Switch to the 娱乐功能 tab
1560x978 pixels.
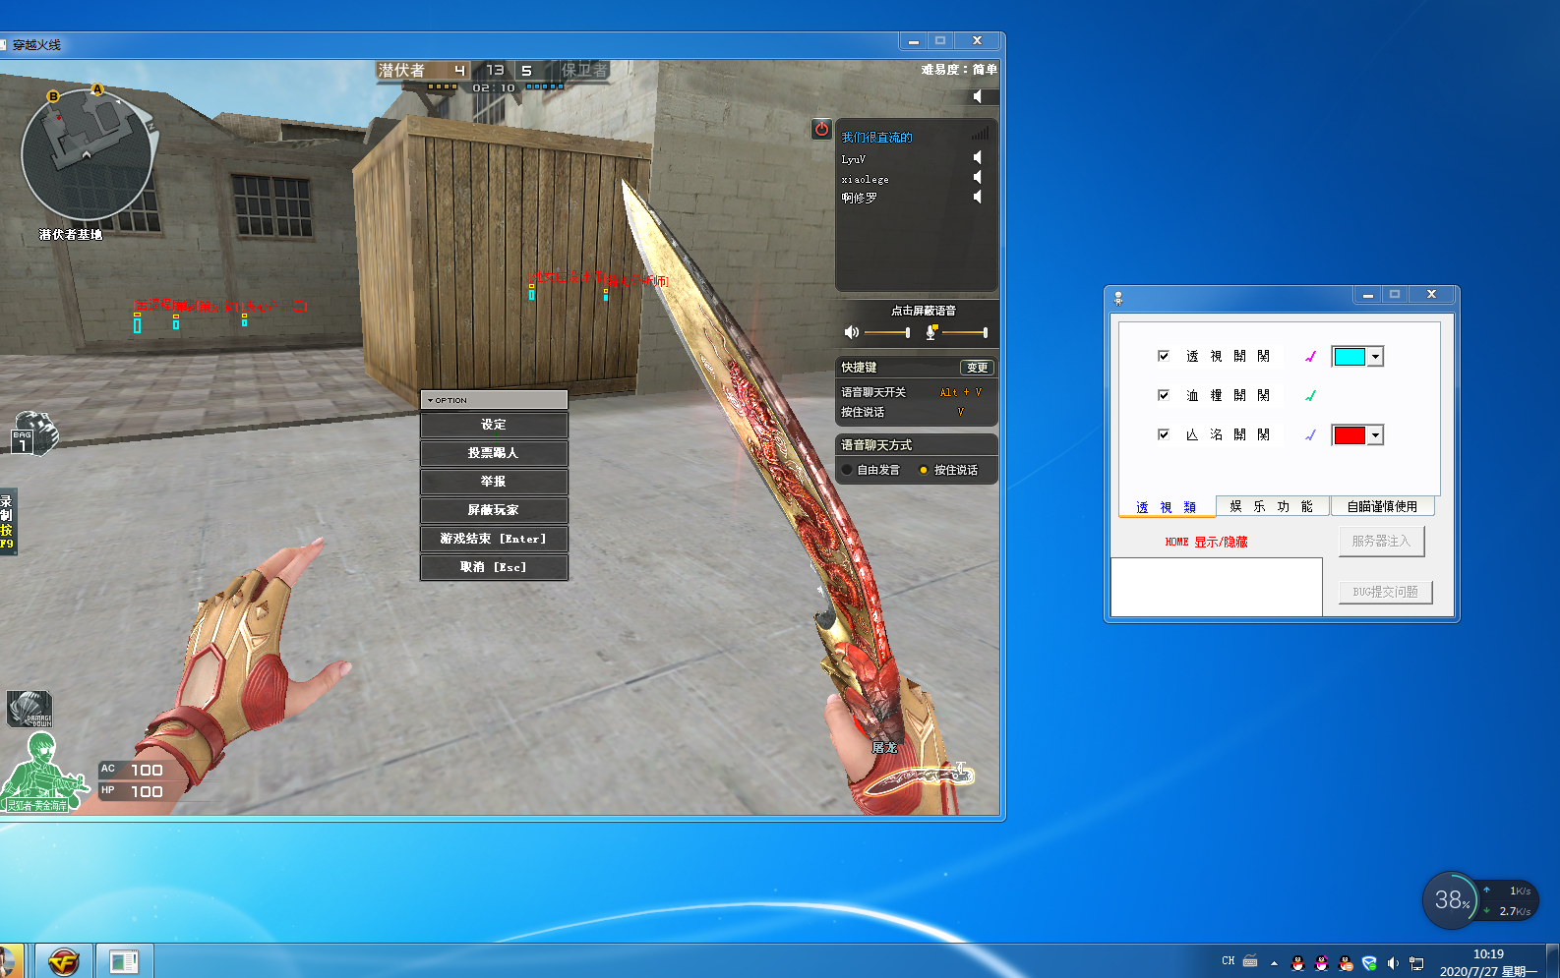pos(1272,506)
